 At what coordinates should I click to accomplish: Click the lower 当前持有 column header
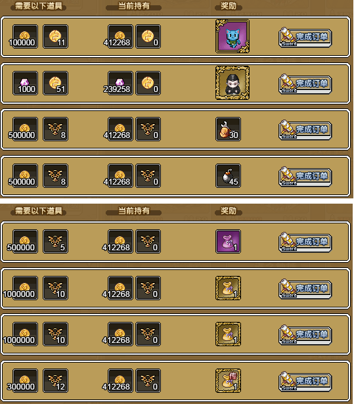134,211
